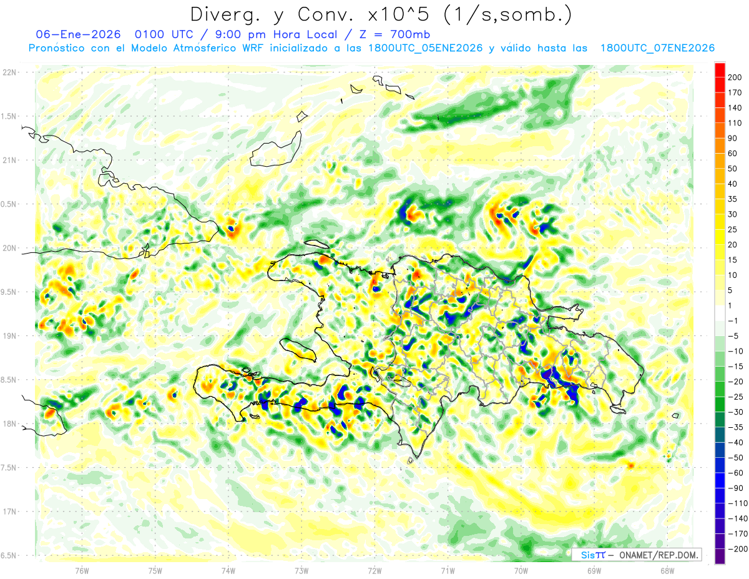Click the '-5' color-scale value
Screen dimensions: 749x579
click(x=733, y=336)
